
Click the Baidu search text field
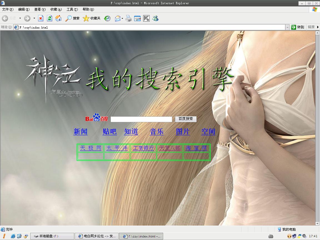click(x=141, y=119)
